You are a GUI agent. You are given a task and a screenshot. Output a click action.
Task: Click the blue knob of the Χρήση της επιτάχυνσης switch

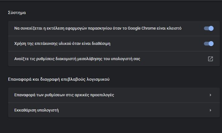[211, 44]
